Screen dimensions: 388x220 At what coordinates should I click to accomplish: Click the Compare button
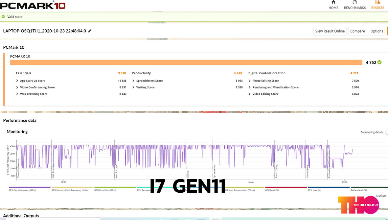[x=357, y=31]
